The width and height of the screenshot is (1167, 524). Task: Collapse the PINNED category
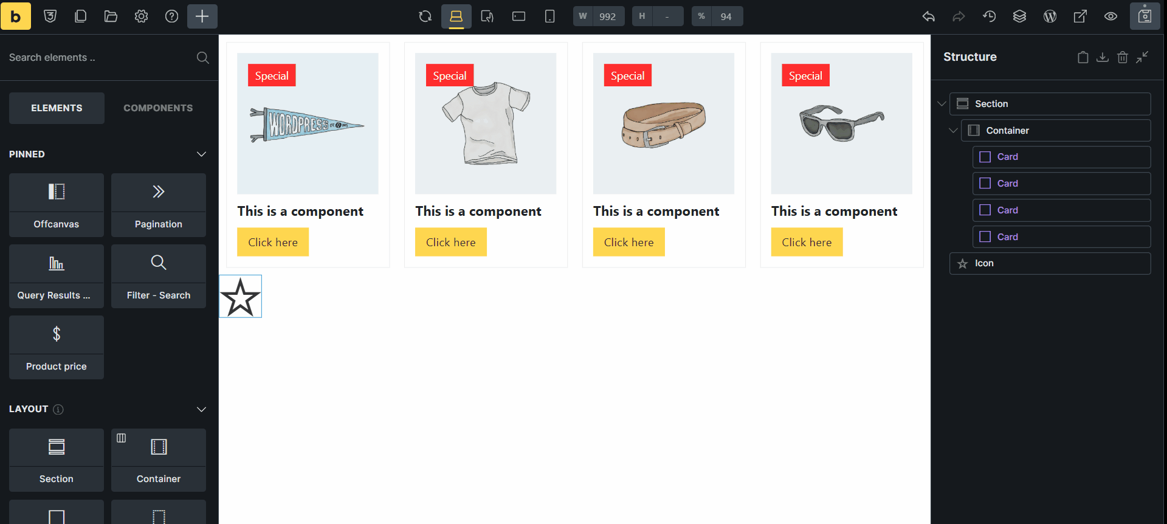coord(201,154)
